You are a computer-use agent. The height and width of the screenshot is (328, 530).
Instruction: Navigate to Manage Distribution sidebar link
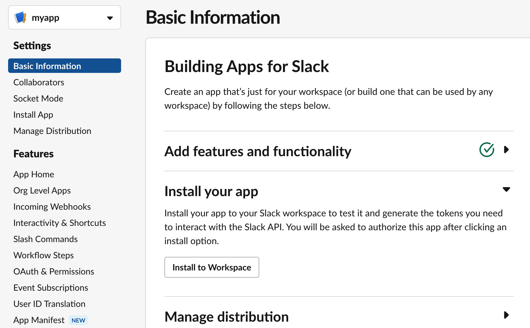52,131
